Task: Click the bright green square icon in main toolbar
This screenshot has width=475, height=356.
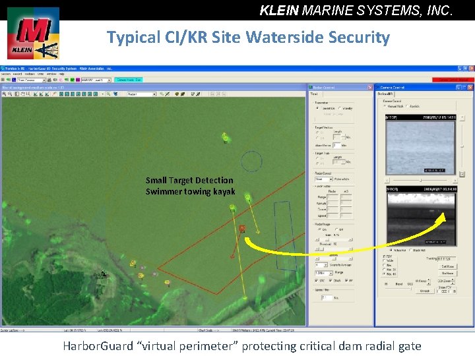Action: tap(73, 80)
